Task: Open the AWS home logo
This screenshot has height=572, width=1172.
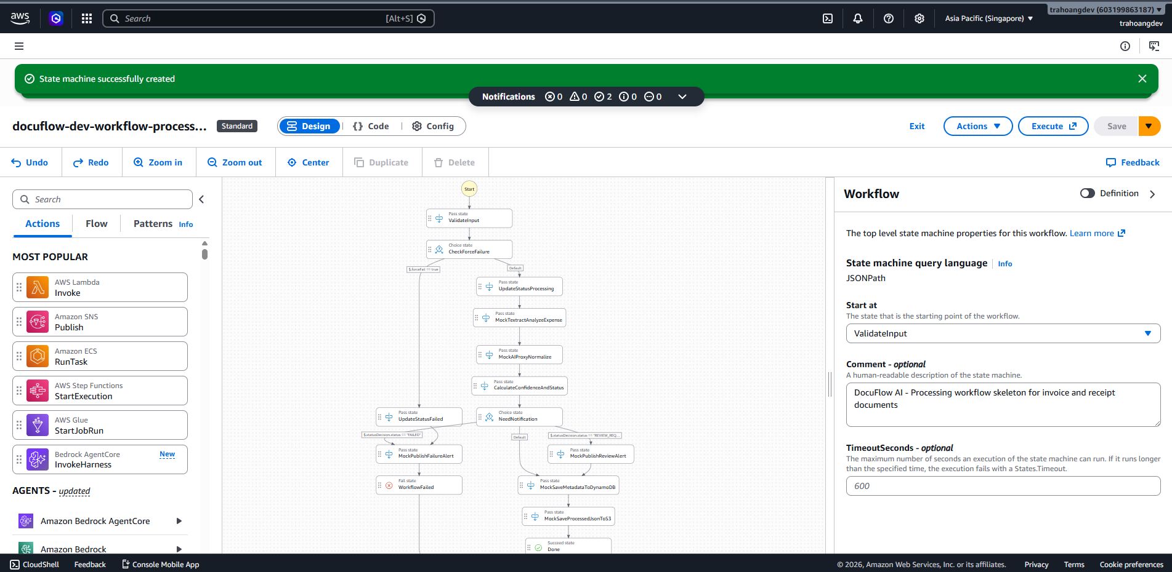Action: 20,18
